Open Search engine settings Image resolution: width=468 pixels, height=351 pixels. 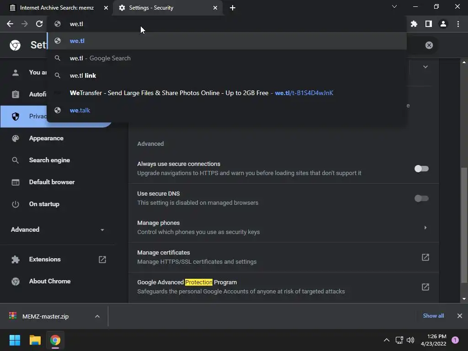(x=49, y=160)
